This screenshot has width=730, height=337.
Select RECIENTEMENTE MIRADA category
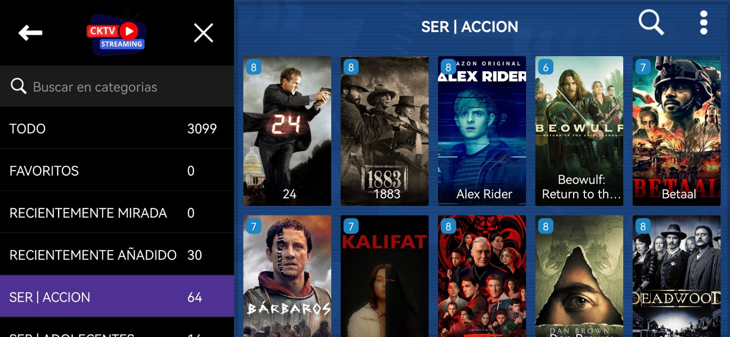point(117,213)
